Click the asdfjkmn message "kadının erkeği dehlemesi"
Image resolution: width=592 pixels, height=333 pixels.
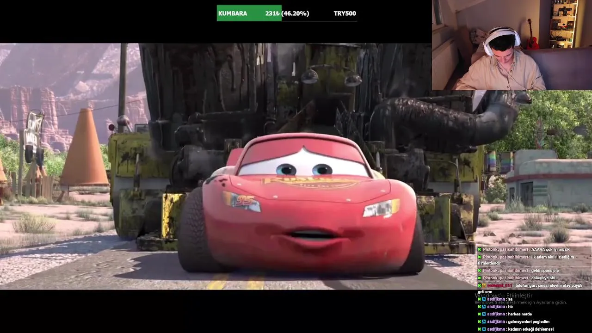tap(530, 329)
